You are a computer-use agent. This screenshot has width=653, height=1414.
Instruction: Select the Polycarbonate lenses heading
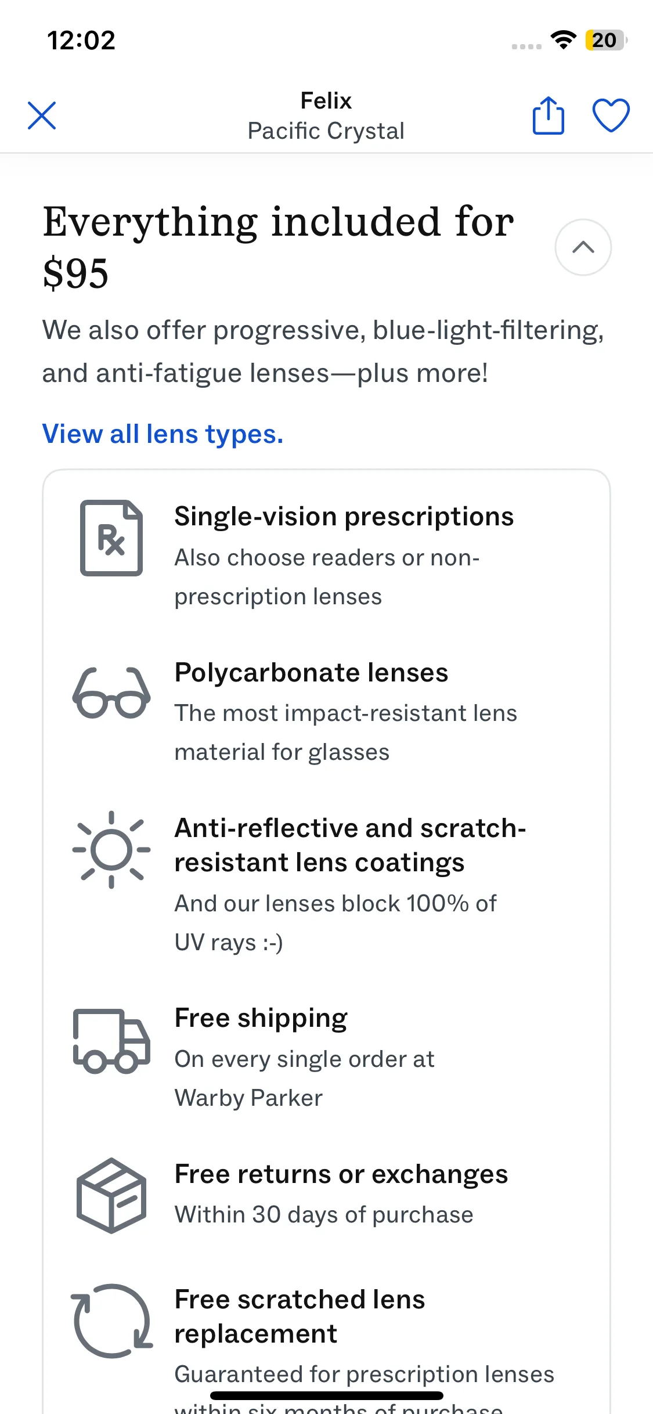point(311,673)
